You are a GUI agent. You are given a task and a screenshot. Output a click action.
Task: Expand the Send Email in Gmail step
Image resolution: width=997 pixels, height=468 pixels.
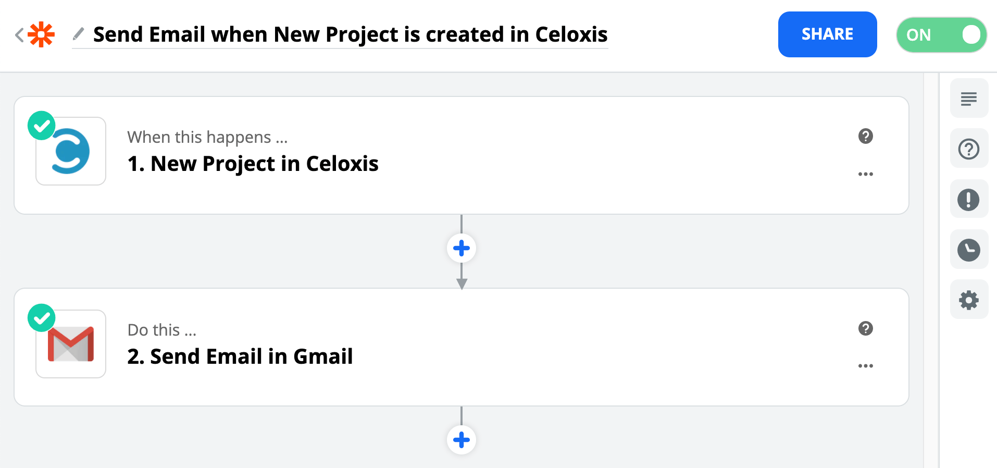tap(240, 356)
